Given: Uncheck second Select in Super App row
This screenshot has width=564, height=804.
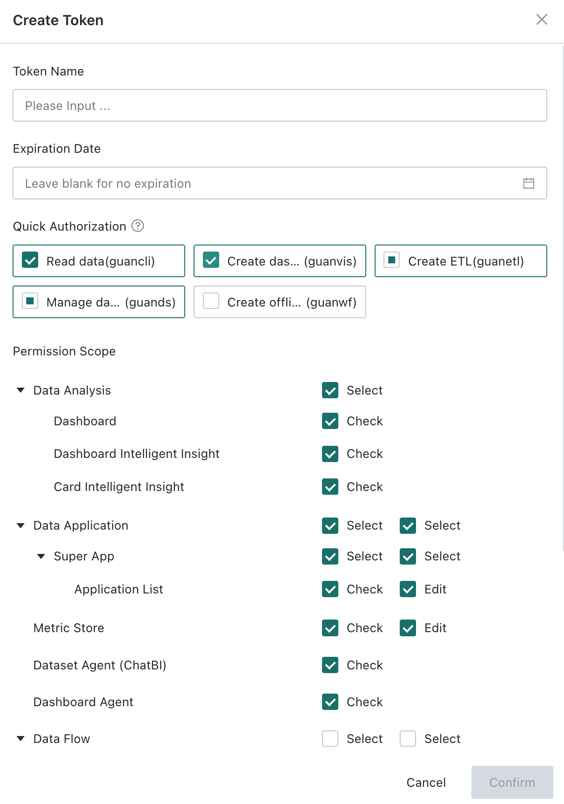Looking at the screenshot, I should [x=408, y=556].
